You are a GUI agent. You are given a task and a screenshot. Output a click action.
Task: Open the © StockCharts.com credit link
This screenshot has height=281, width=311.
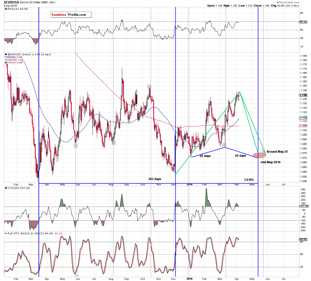click(288, 2)
